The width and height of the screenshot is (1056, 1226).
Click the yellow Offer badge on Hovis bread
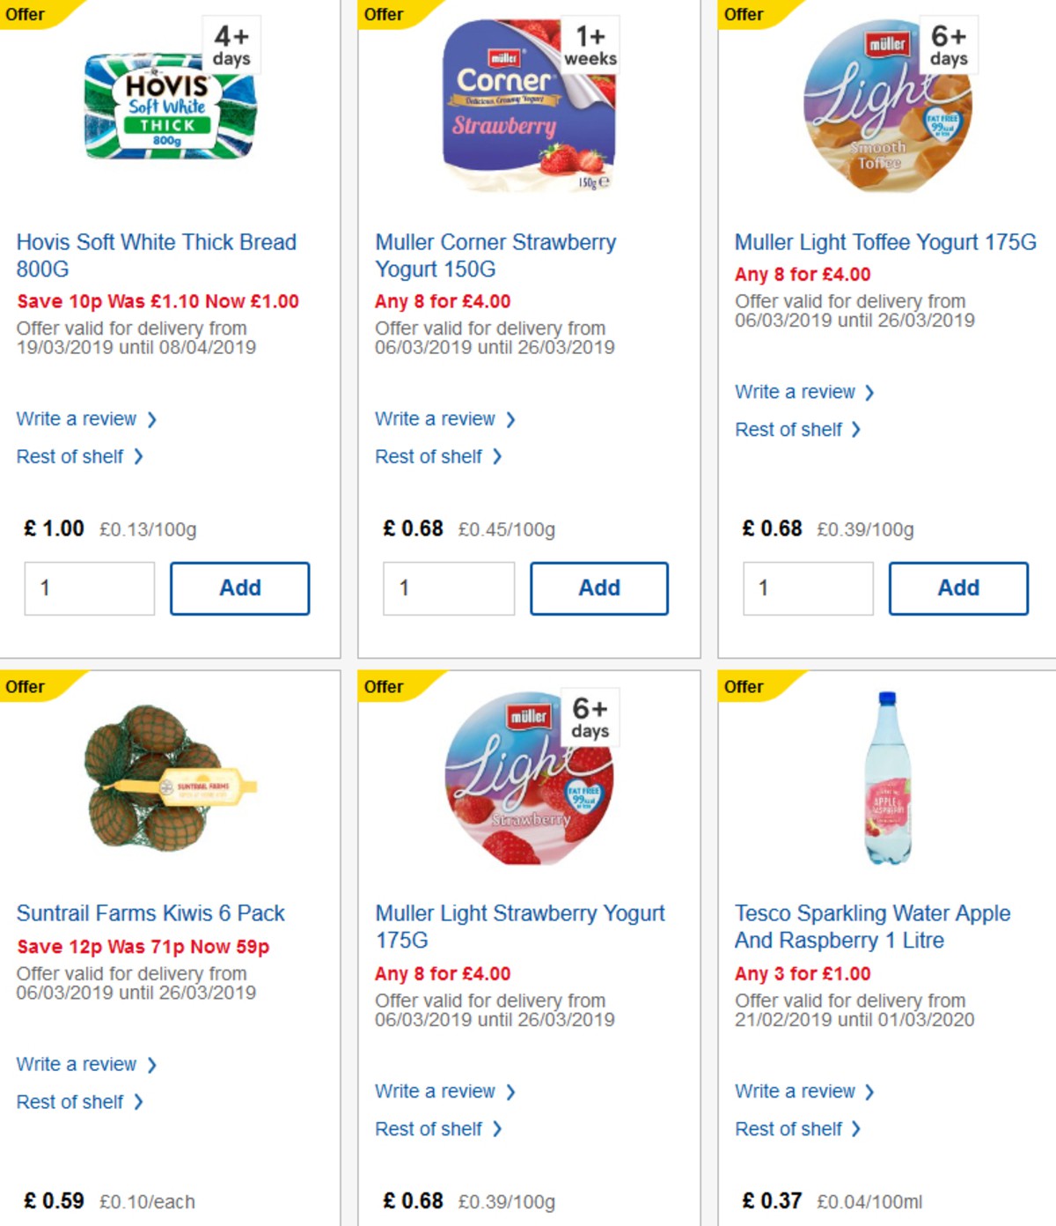[26, 14]
